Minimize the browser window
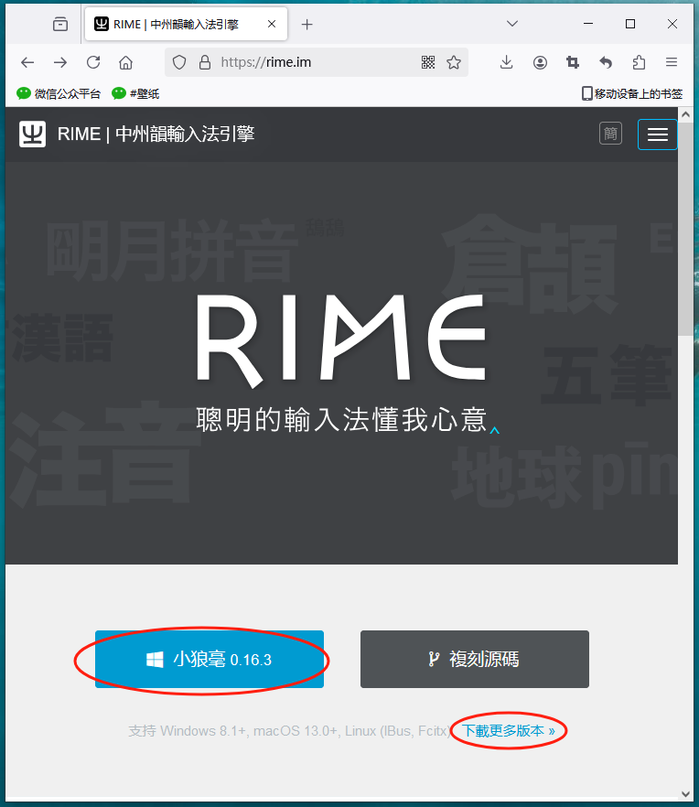 588,24
